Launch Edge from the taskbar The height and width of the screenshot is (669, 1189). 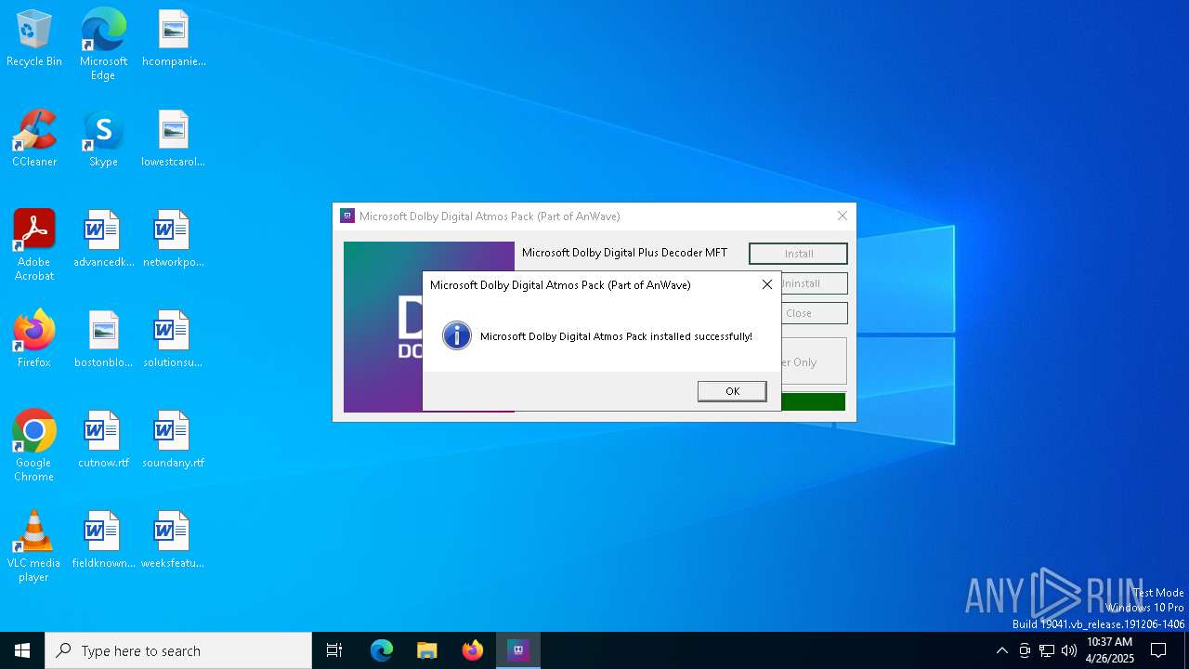[382, 650]
